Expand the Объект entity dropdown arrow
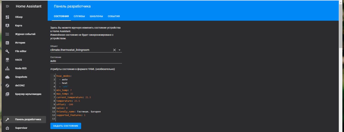Viewport: 344px width, 132px height. [120, 50]
